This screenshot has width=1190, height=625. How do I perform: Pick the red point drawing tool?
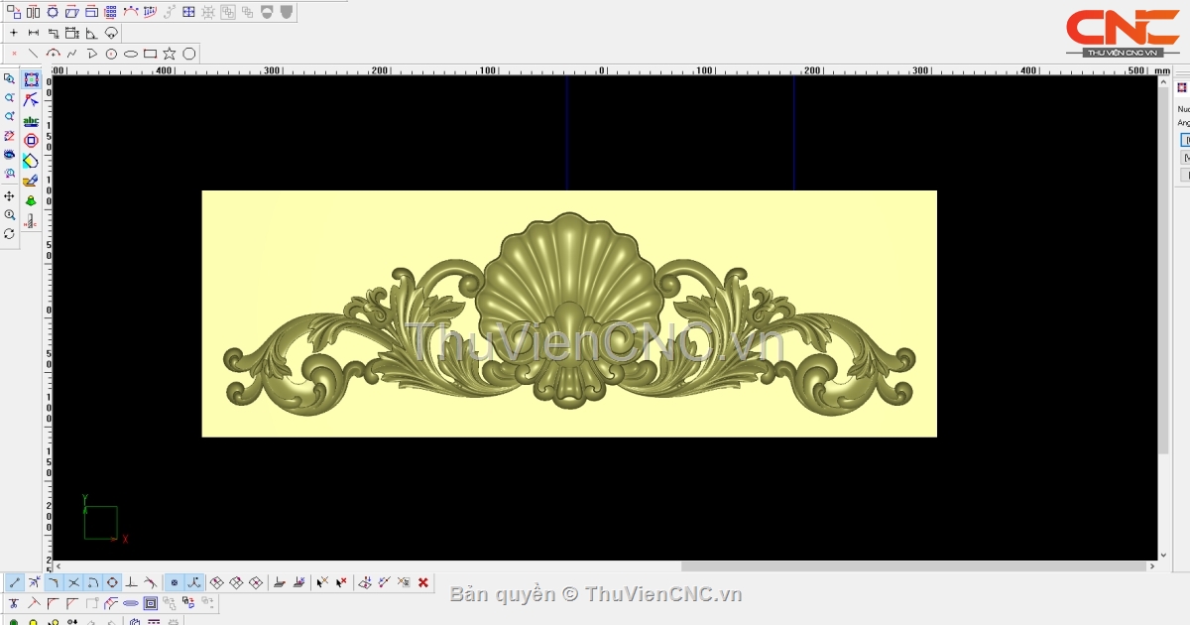14,54
